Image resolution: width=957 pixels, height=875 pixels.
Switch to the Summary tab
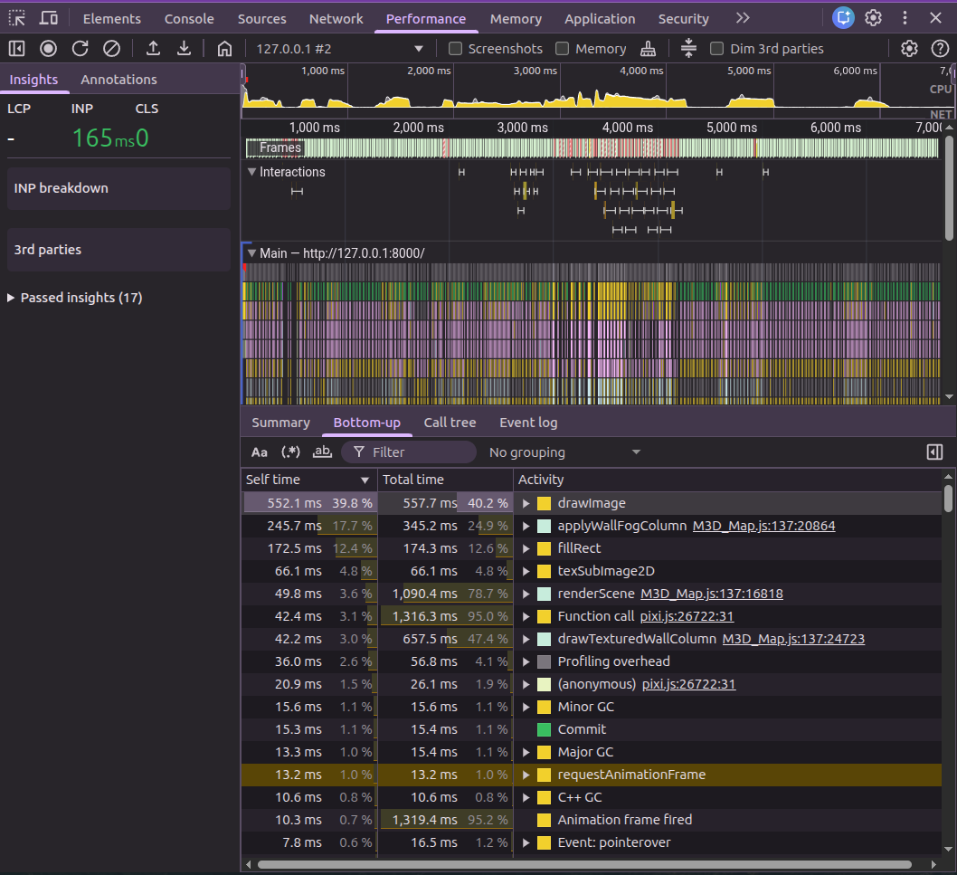tap(280, 423)
